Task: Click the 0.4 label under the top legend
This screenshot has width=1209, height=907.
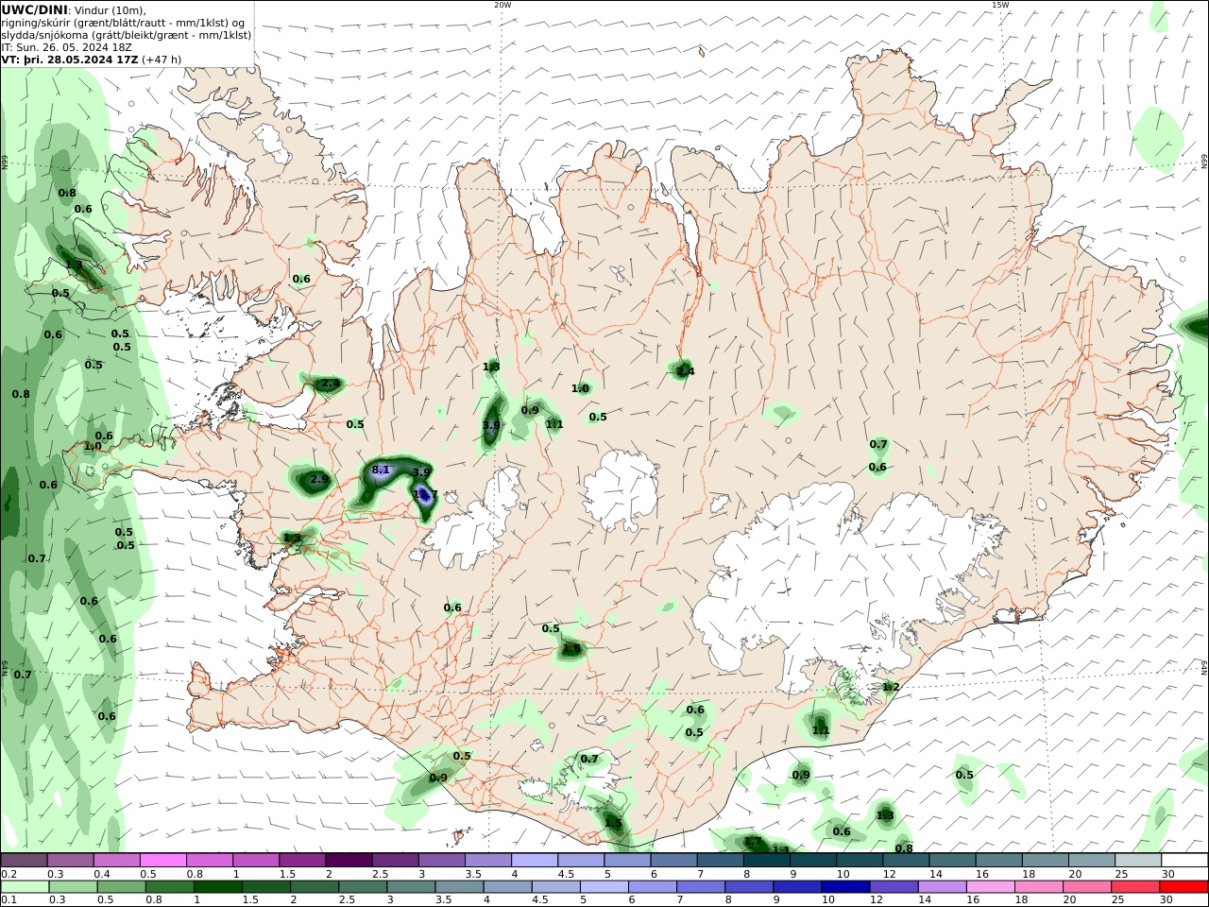Action: pyautogui.click(x=102, y=874)
